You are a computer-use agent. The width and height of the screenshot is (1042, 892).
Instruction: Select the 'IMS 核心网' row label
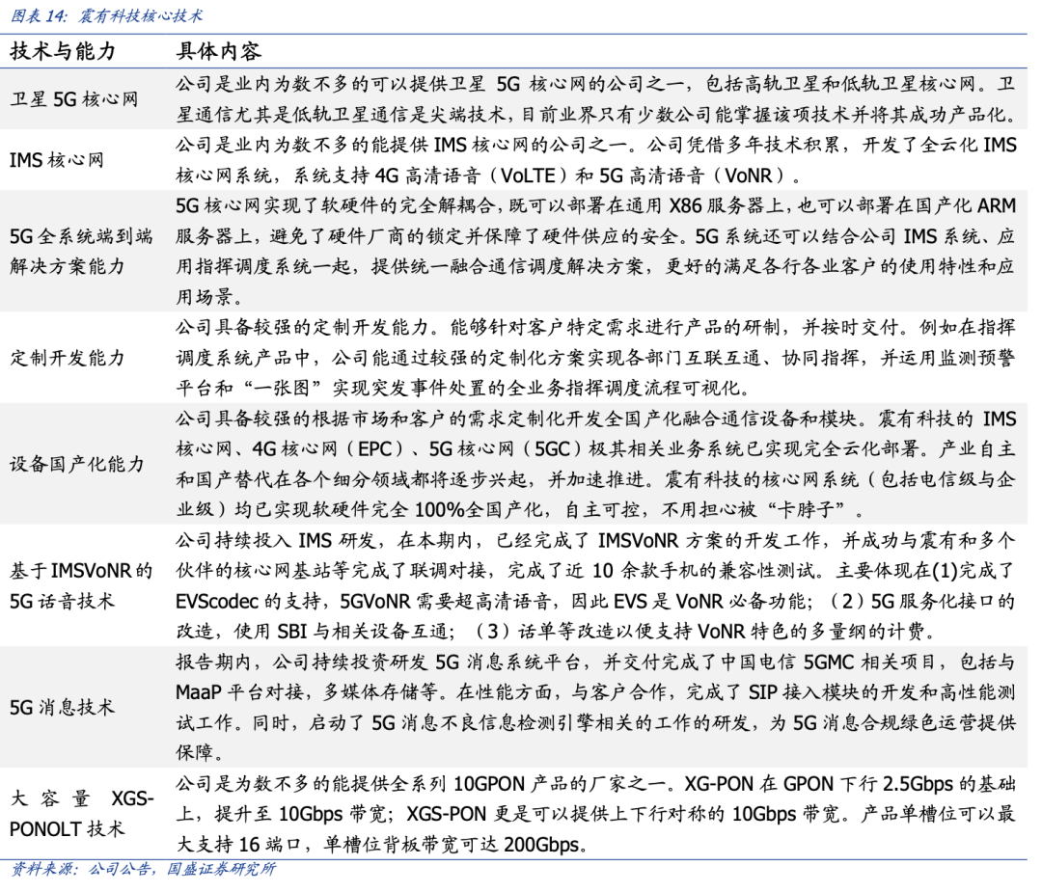(x=56, y=160)
